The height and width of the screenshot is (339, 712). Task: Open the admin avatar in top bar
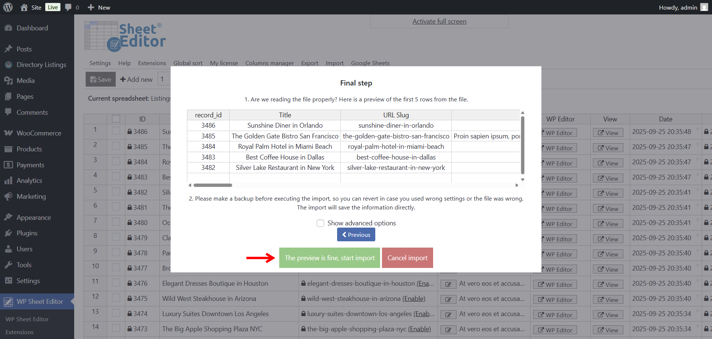pos(704,7)
